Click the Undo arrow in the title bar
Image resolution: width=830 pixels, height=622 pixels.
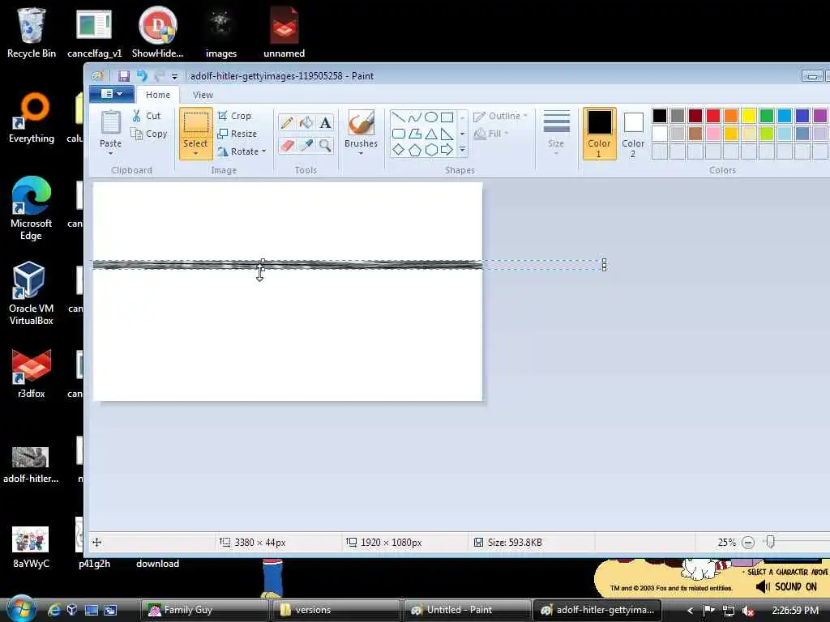tap(142, 76)
